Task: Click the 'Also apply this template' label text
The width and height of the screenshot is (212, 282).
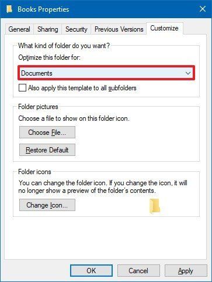Action: click(82, 88)
